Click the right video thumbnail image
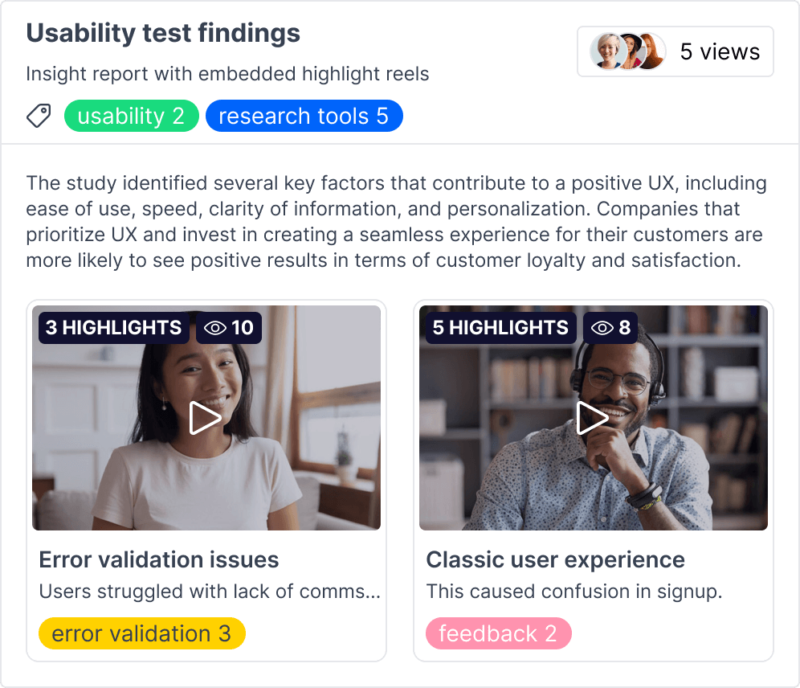Screen dimensions: 800x688 (x=593, y=416)
